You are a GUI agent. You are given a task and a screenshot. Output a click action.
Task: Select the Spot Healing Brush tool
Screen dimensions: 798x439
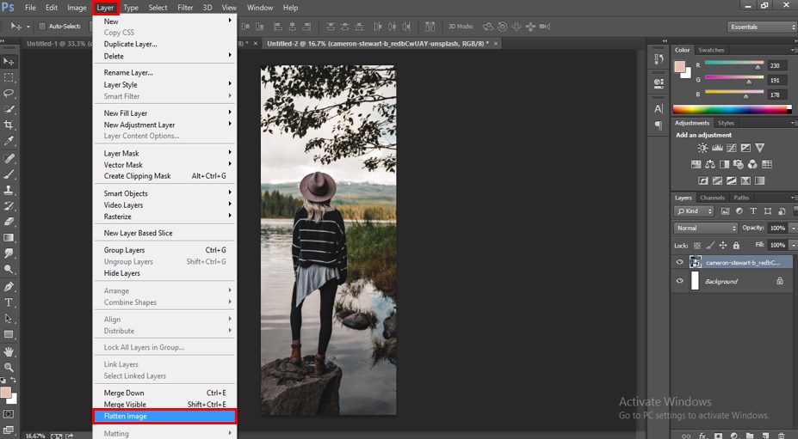9,159
